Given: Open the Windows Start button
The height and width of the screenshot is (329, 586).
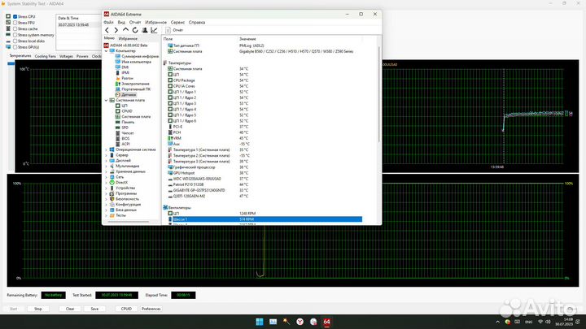Looking at the screenshot, I should pos(260,322).
